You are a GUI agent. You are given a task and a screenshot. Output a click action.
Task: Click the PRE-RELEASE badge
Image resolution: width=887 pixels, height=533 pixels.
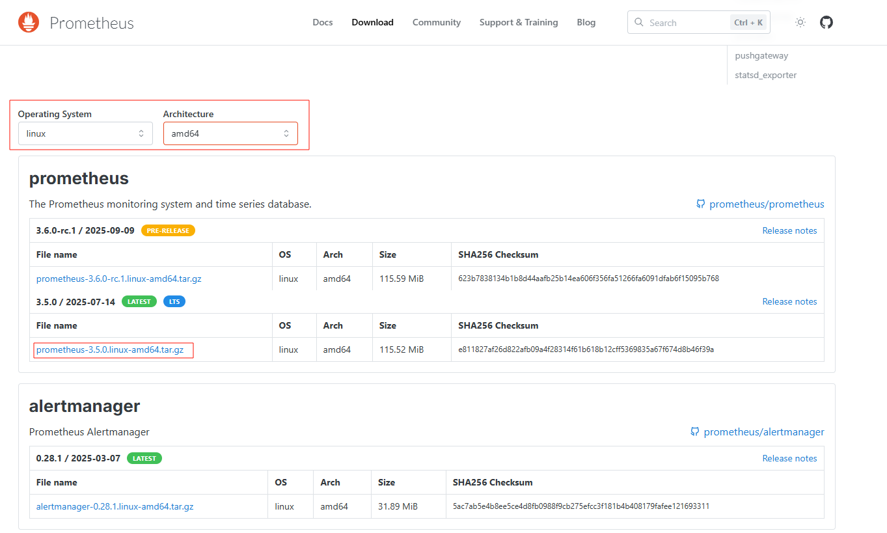[x=168, y=230]
